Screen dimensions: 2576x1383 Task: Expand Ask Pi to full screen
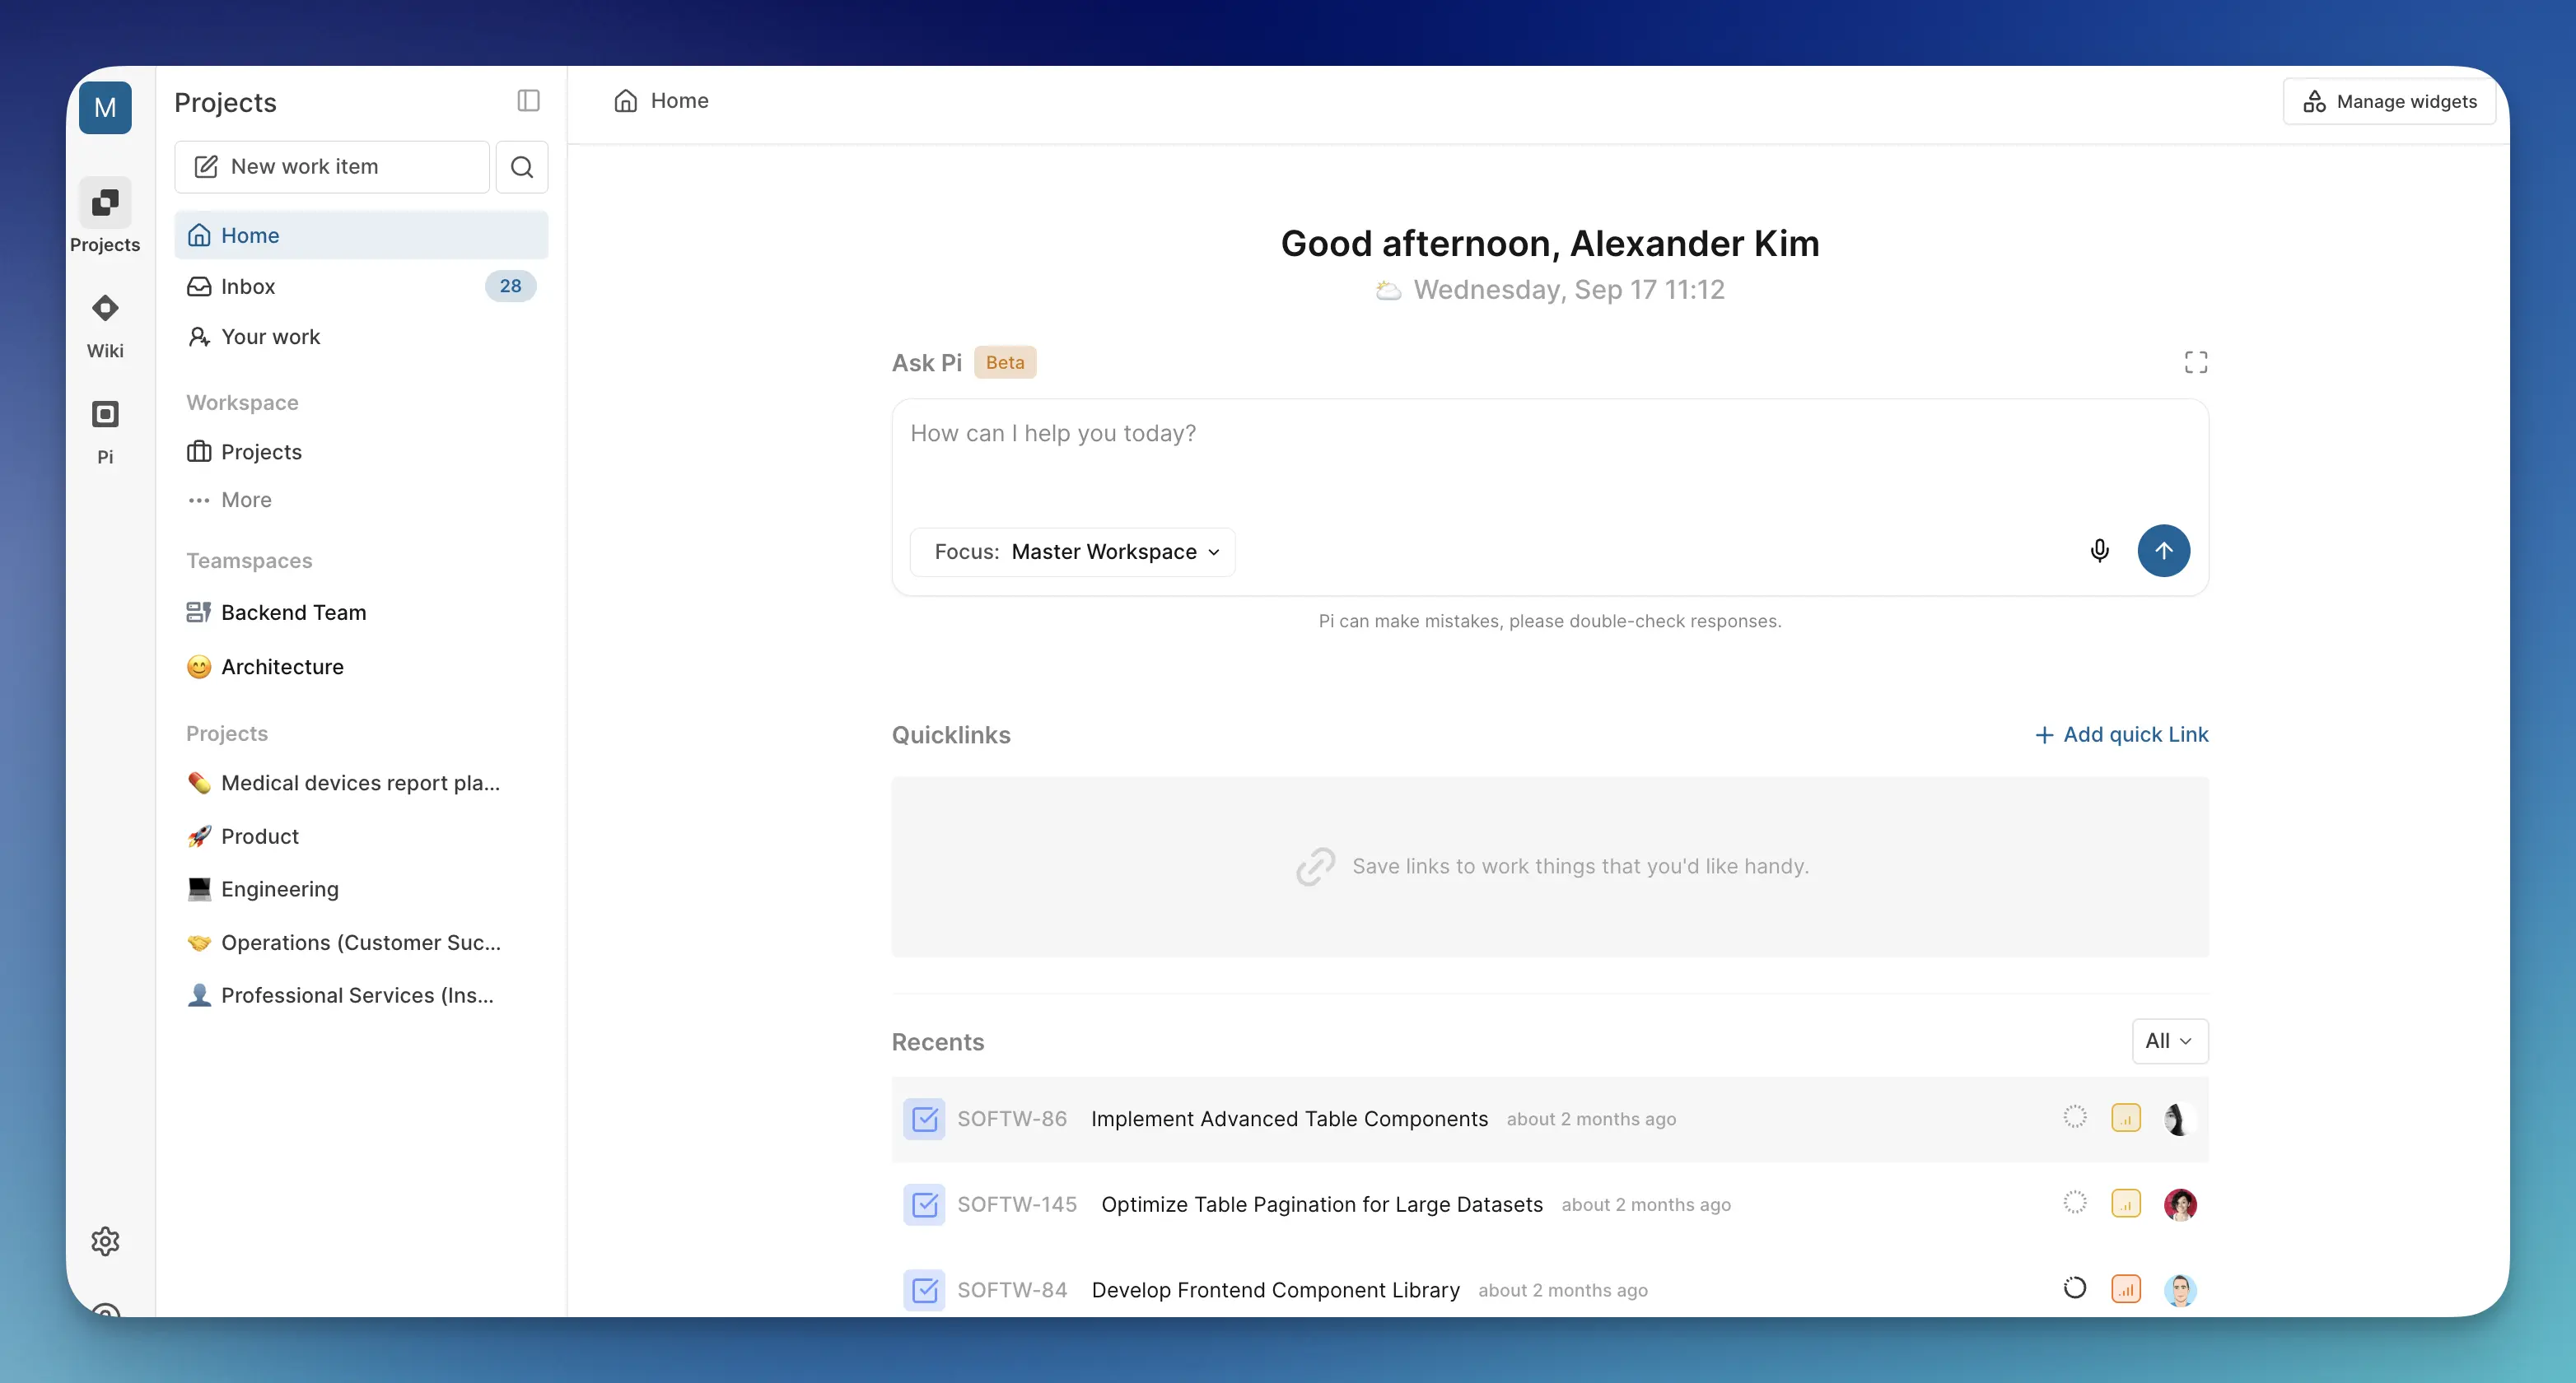tap(2195, 361)
